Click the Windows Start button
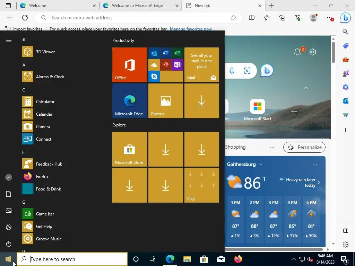355x266 pixels. pos(8,259)
